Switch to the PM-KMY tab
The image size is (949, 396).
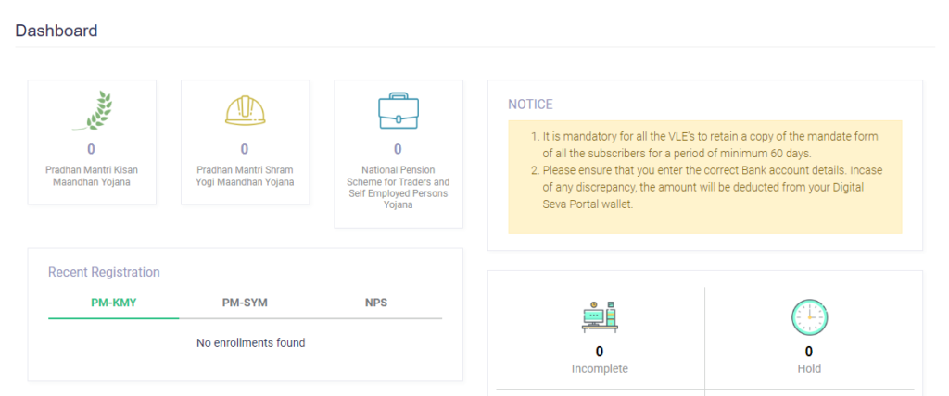114,303
